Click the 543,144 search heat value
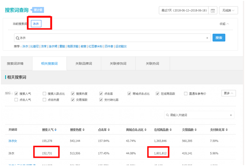Screen dimensions: 245x166 tap(75, 141)
